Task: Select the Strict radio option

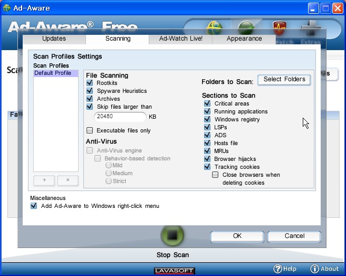Action: [109, 181]
